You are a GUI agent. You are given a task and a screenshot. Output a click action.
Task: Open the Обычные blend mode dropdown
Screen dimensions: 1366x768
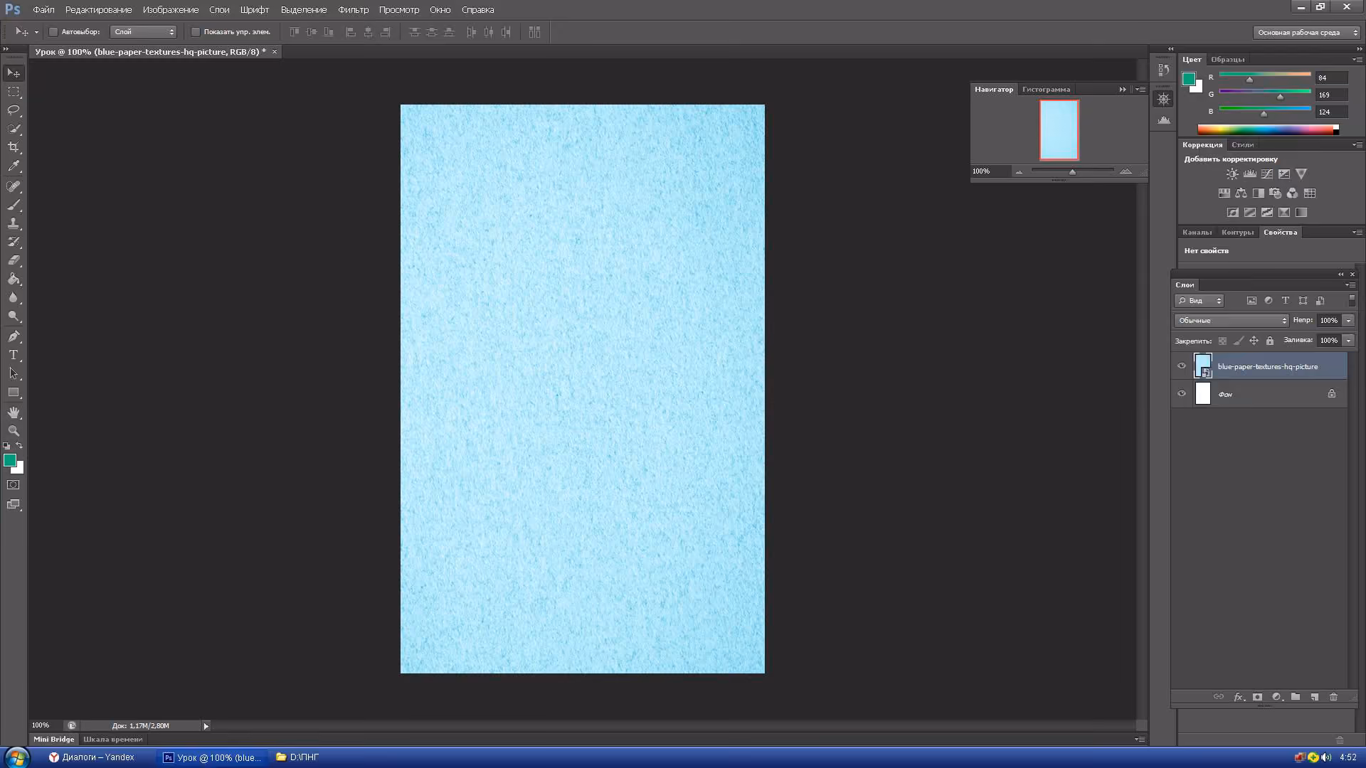click(x=1232, y=321)
